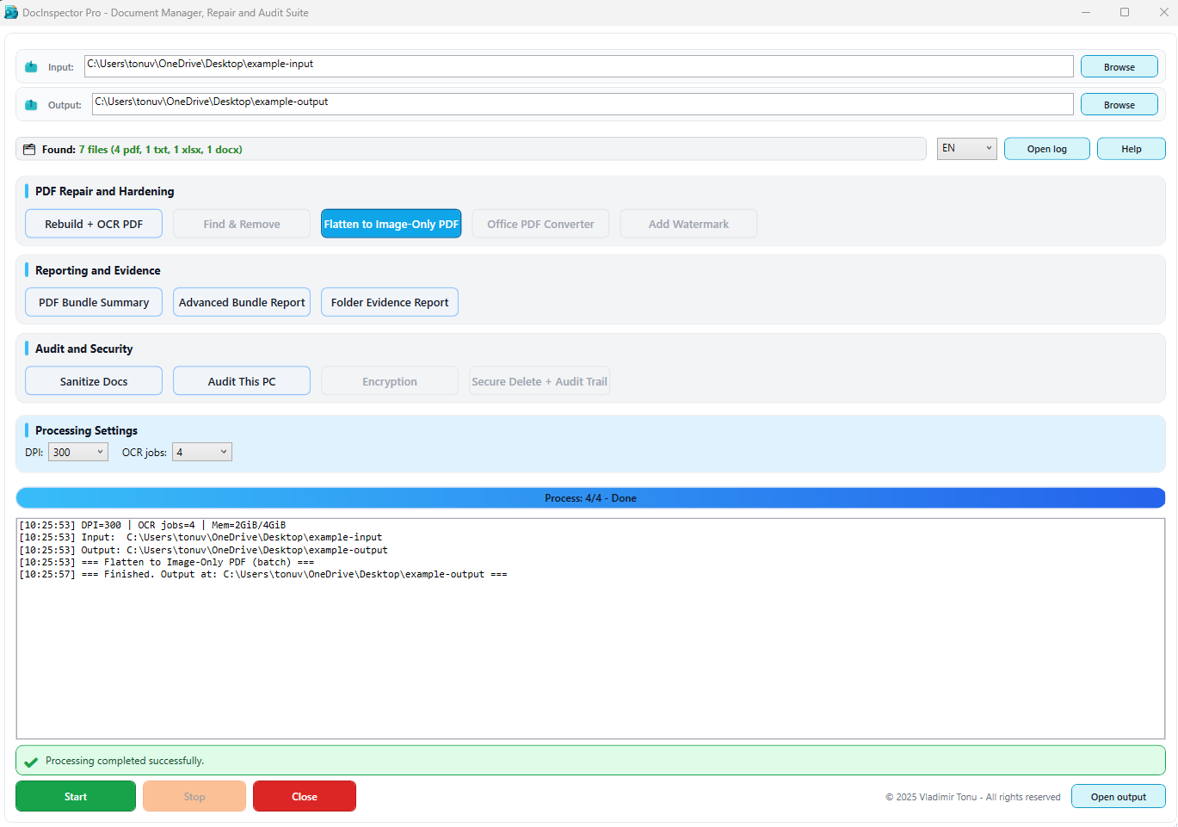The image size is (1178, 827).
Task: Start Rebuild + OCR PDF
Action: (x=93, y=223)
